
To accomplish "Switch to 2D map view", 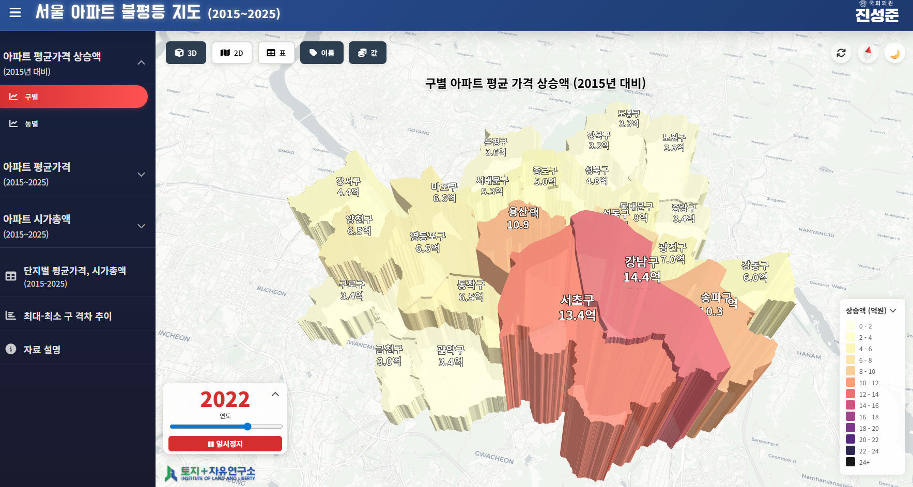I will (232, 53).
